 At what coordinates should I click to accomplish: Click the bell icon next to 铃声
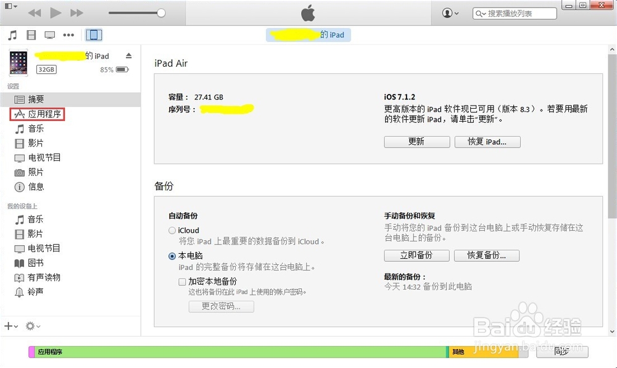click(x=19, y=292)
